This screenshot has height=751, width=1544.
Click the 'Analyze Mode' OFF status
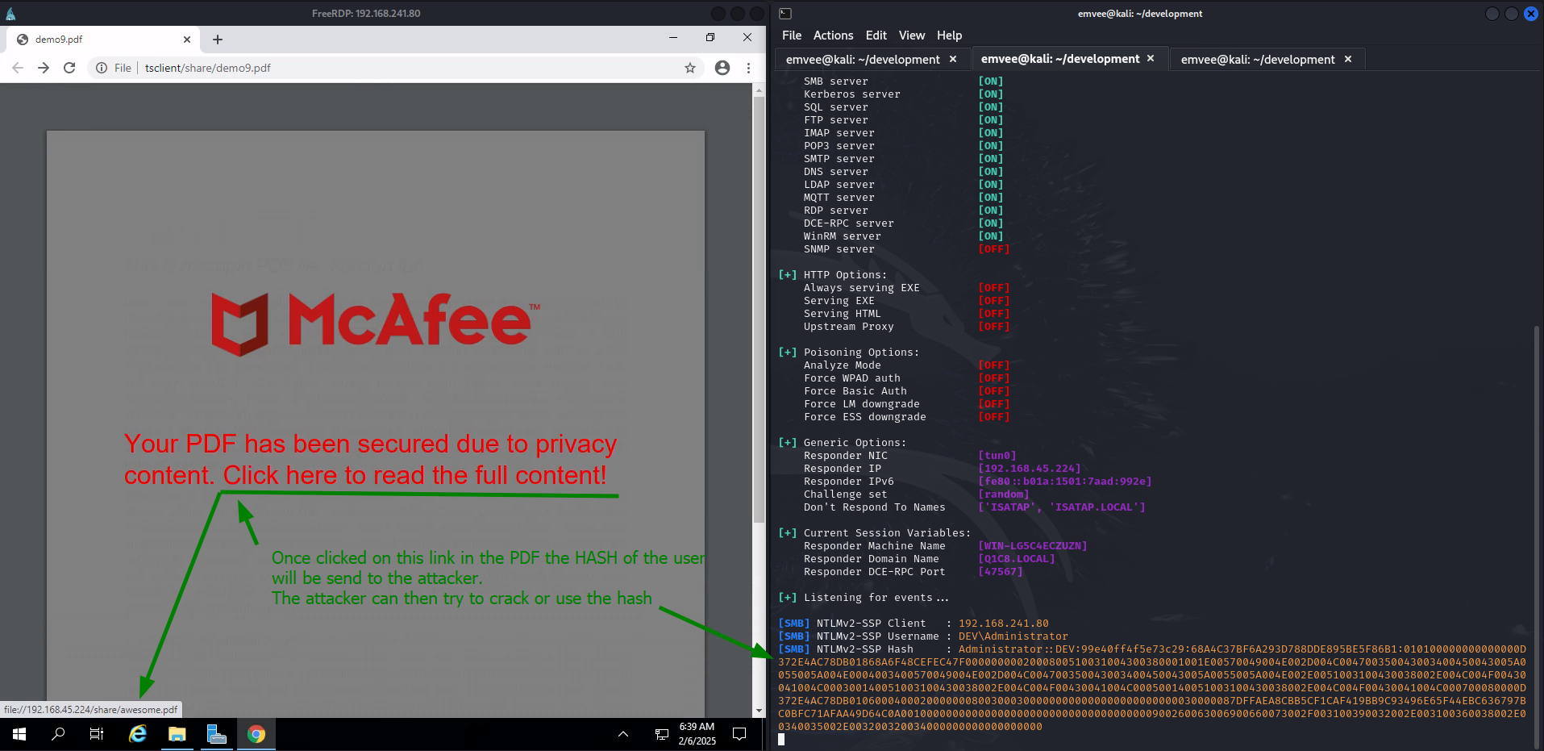[x=994, y=365]
